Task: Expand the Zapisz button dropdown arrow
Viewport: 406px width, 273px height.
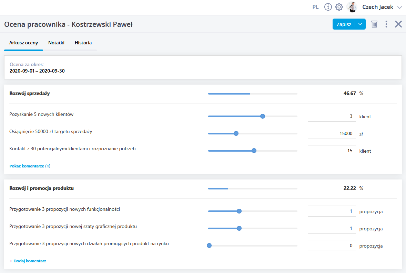Action: coord(360,24)
